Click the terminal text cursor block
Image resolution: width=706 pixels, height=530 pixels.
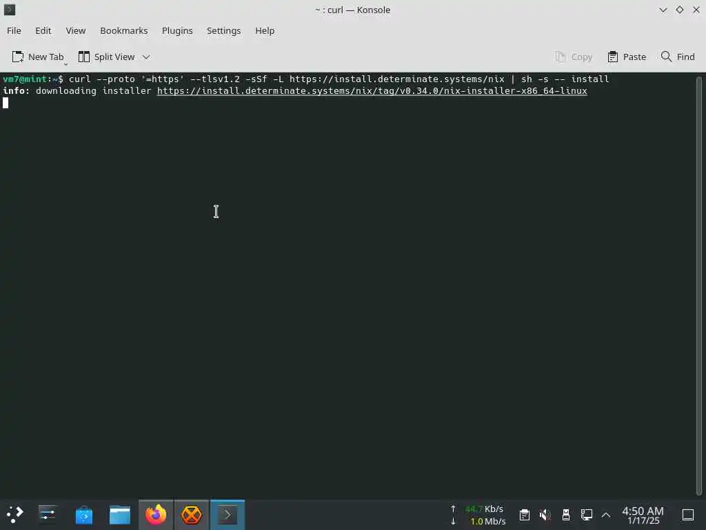tap(6, 103)
